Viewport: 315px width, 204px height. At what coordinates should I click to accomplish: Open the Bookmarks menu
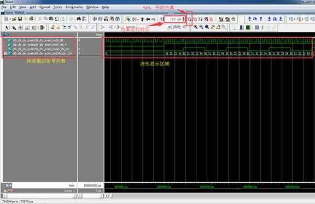point(74,7)
